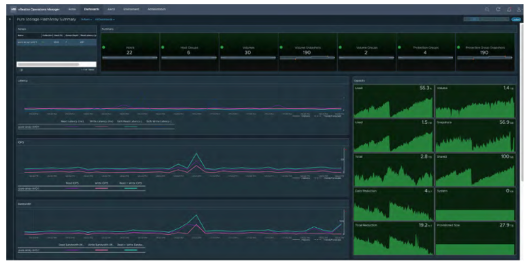This screenshot has height=264, width=527.
Task: Sort by the Collection column header
Action: click(x=47, y=35)
